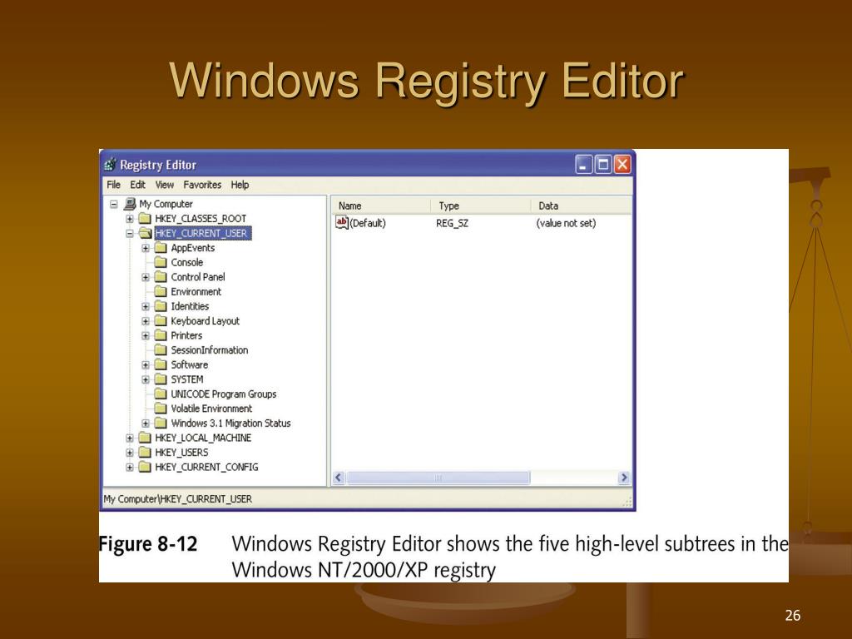Collapse the HKEY_CURRENT_USER subtree

click(129, 234)
